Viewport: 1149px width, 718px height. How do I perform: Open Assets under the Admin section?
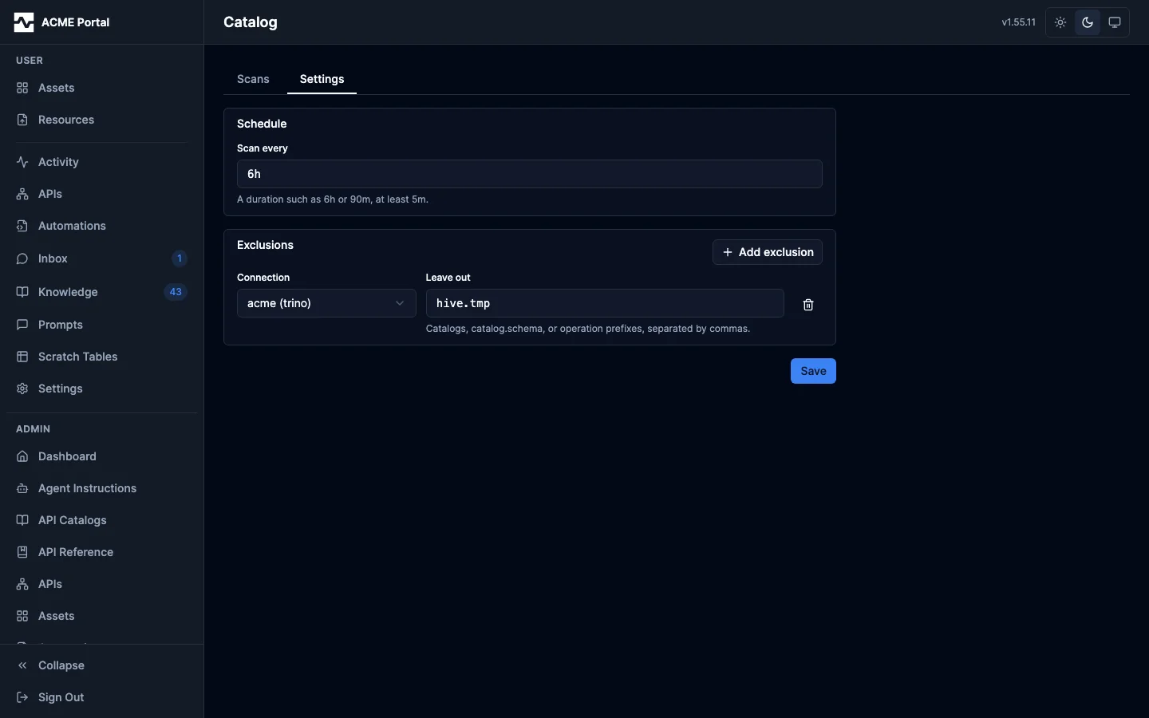101,616
